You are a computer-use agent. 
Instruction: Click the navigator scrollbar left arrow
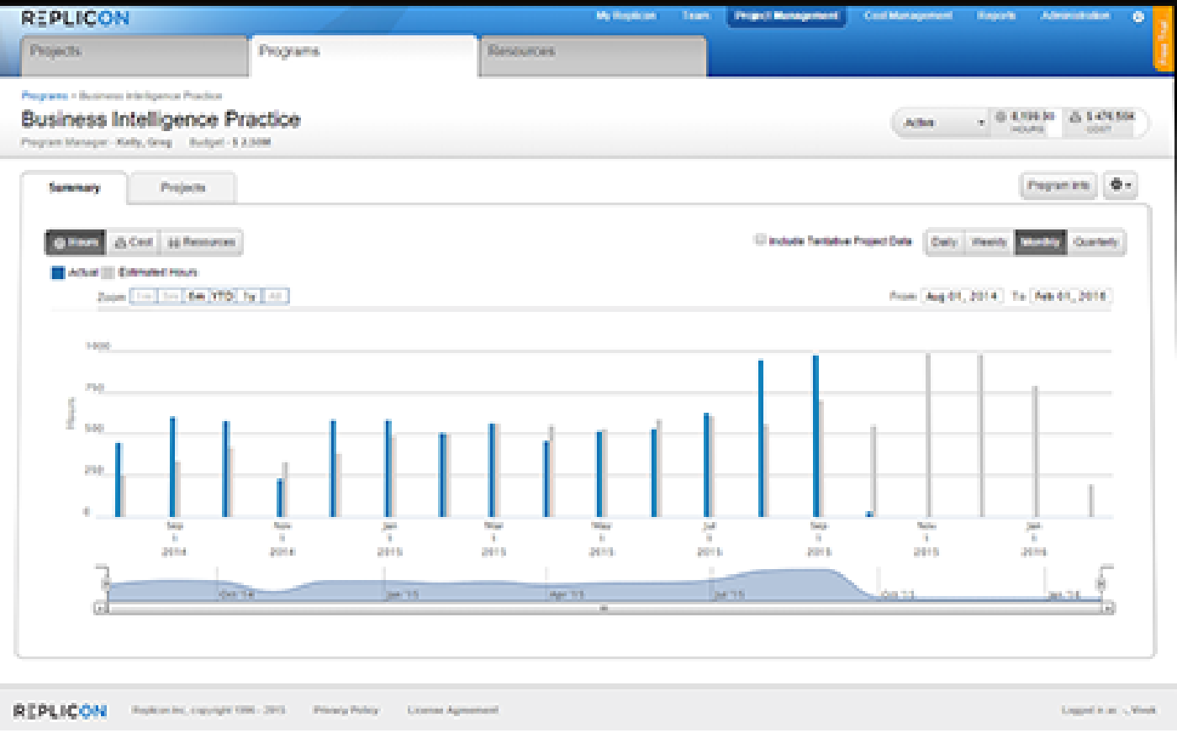pyautogui.click(x=100, y=608)
